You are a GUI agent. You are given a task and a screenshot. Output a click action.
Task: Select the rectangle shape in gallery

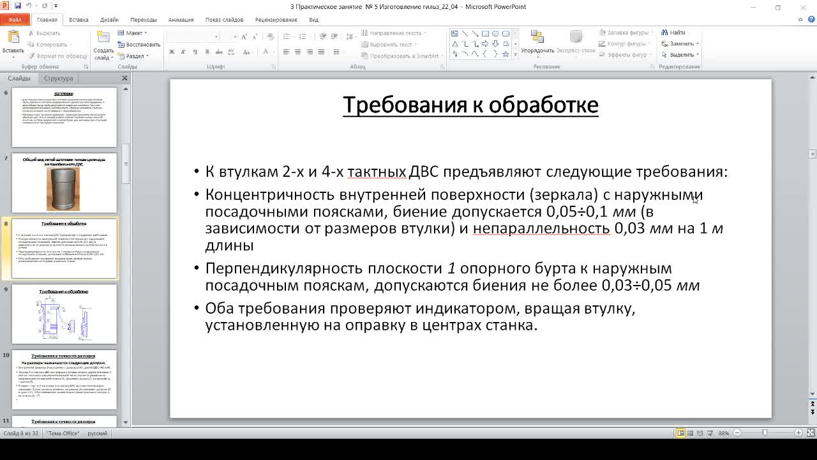coord(485,34)
